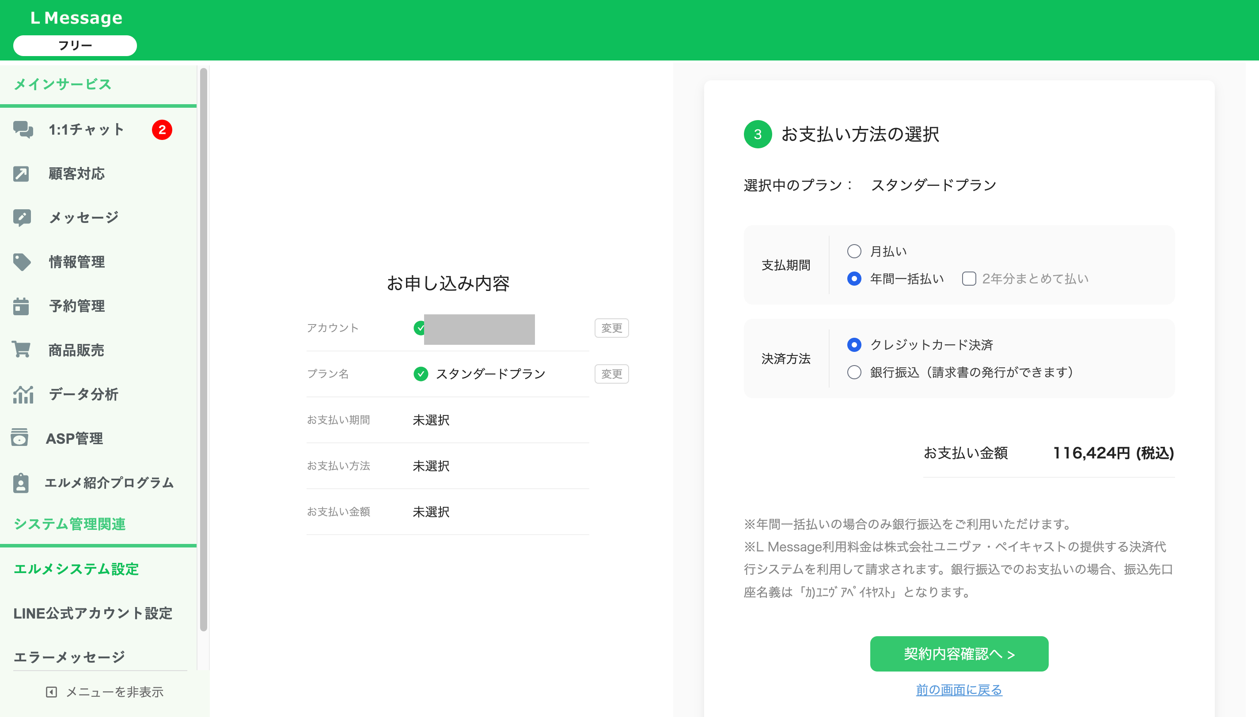Click the ASP管理 icon
Viewport: 1259px width, 717px height.
(20, 437)
